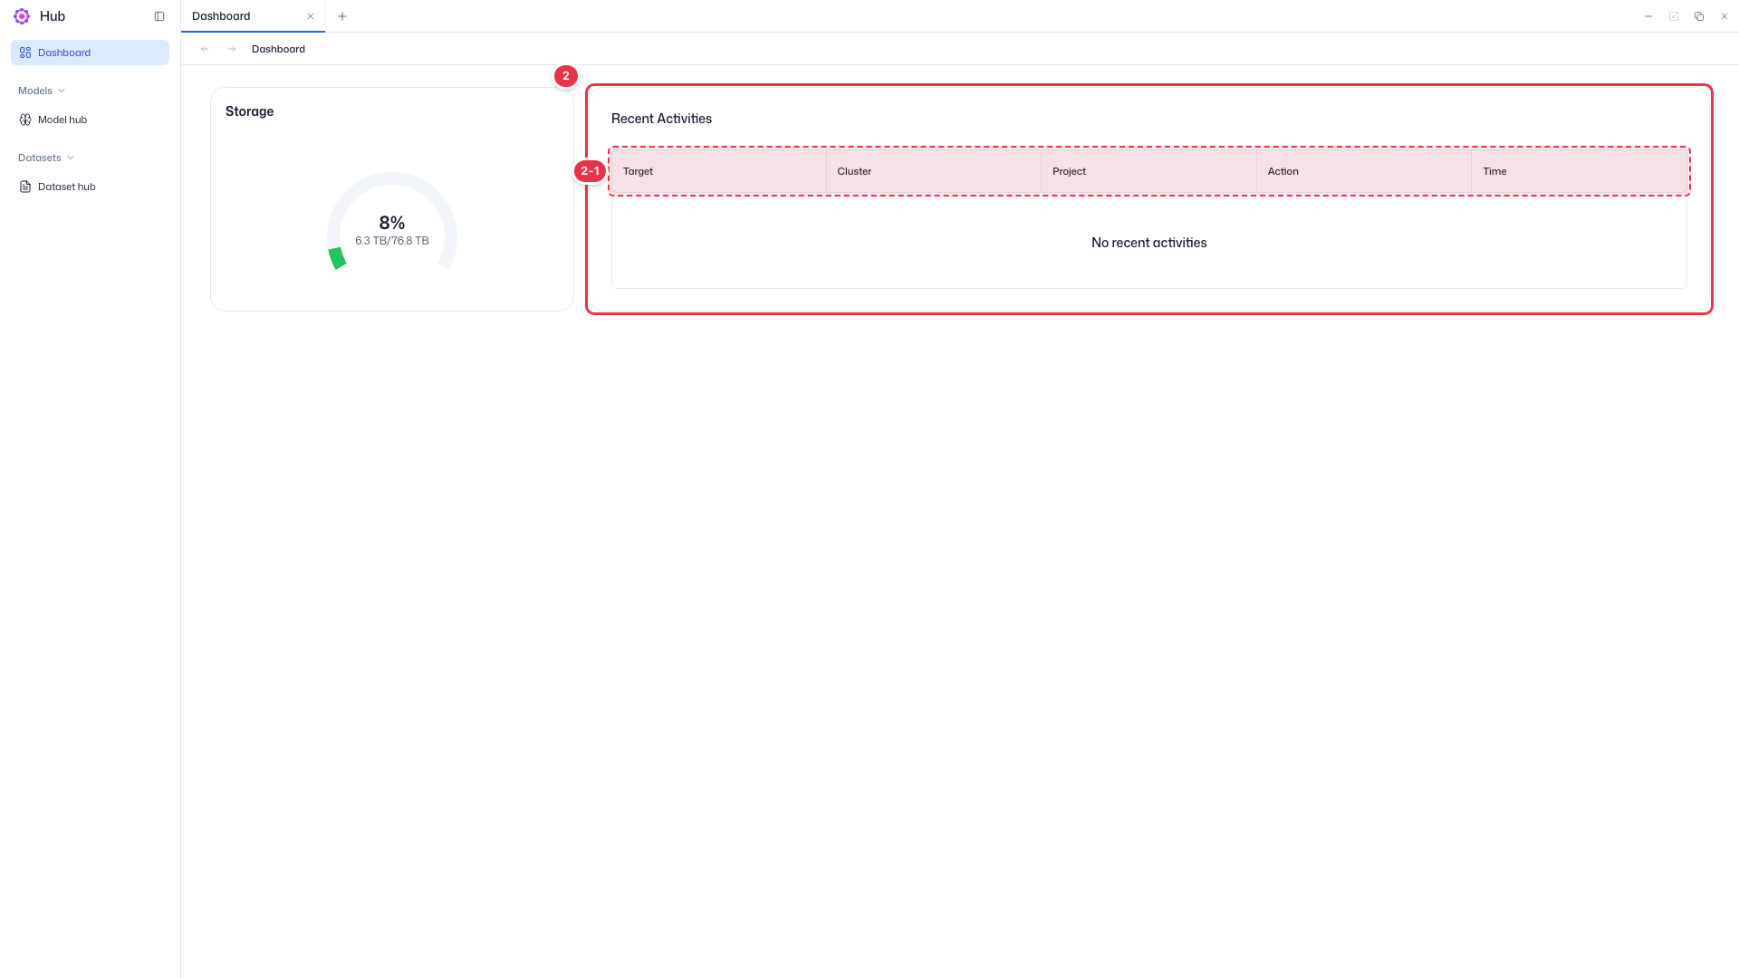The image size is (1739, 978).
Task: Click the Storage card title
Action: 249,111
